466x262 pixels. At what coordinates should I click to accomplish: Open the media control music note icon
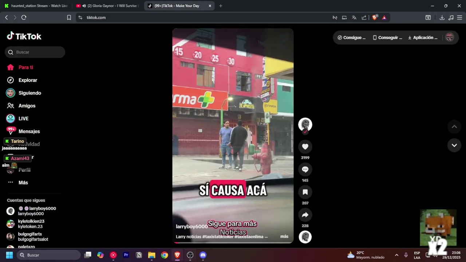tap(451, 17)
